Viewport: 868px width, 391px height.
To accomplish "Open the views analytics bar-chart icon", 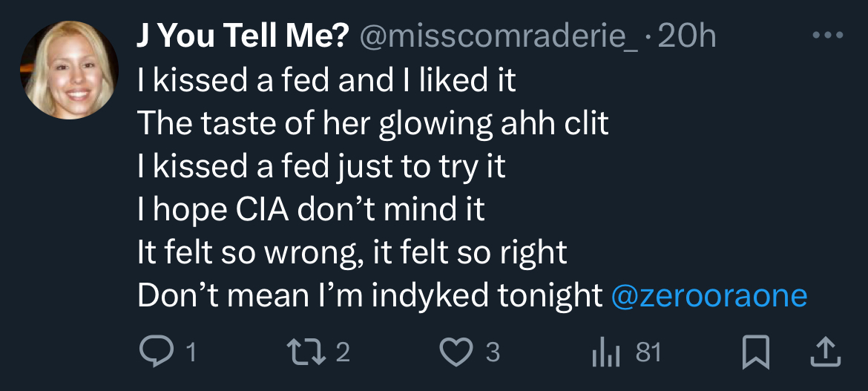I will (605, 352).
